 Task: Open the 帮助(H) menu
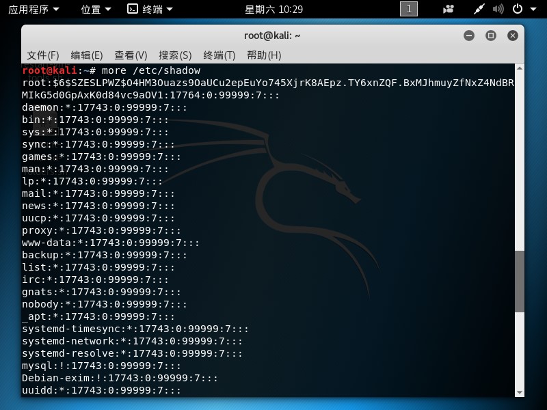[264, 55]
